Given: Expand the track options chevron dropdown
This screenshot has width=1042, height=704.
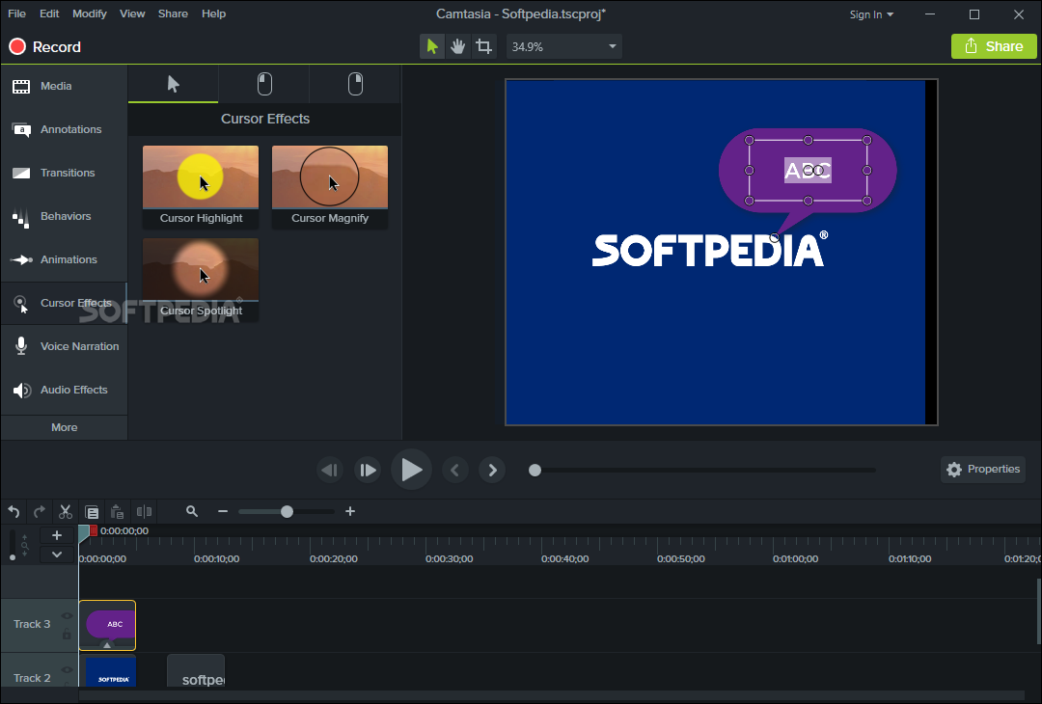Looking at the screenshot, I should tap(57, 554).
